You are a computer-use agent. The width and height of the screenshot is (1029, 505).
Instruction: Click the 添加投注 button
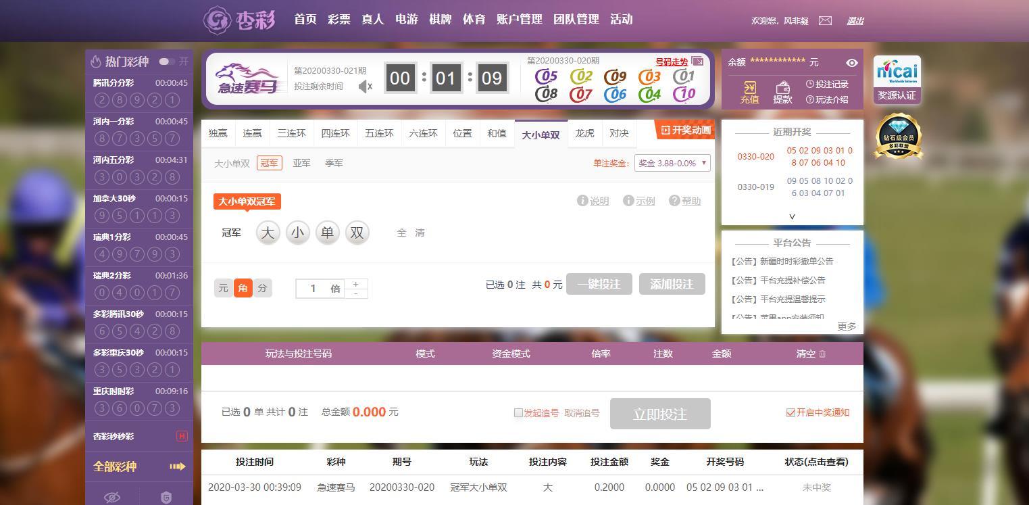(x=672, y=285)
